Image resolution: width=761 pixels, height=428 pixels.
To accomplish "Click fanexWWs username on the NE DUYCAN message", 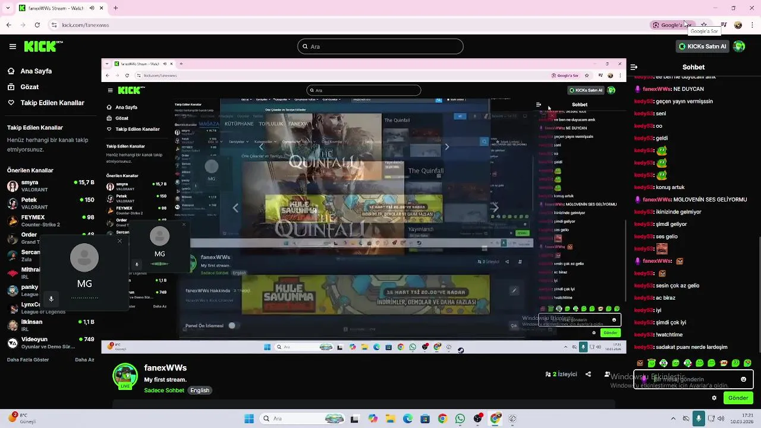I will click(656, 89).
